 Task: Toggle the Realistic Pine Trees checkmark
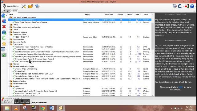tap(14, 47)
